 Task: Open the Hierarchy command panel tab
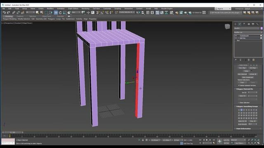coord(244,24)
